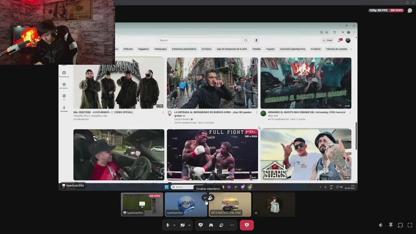Open the STARS video thumbnail
Screen dimensions: 416x234
[x=306, y=155]
